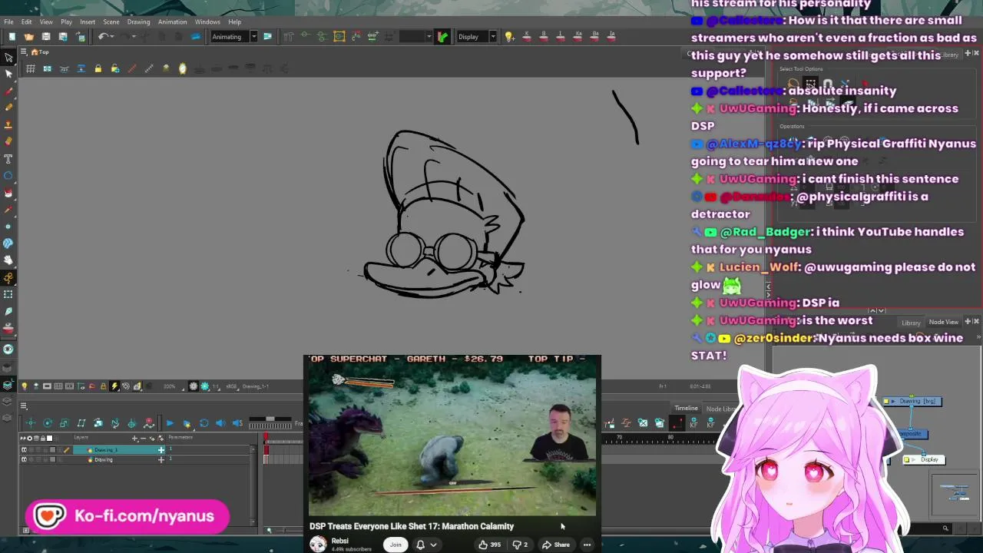Screen dimensions: 983x553
Task: Click the Display node in the Node View
Action: point(925,459)
